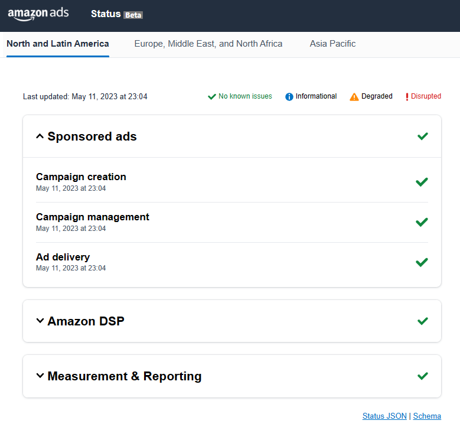Collapse the Sponsored ads section chevron
Screen dimensions: 460x427
tap(40, 136)
